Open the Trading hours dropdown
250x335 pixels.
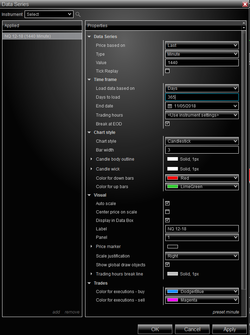[202, 115]
